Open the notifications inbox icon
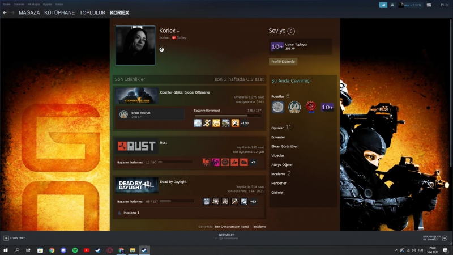453x255 pixels. pos(392,5)
